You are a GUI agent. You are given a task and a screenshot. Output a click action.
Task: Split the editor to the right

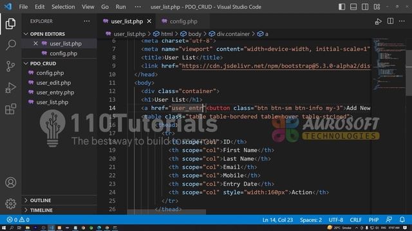tap(391, 21)
